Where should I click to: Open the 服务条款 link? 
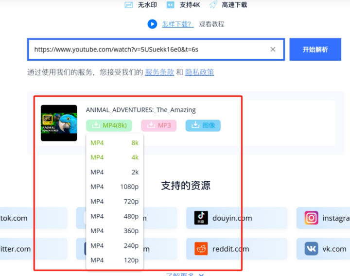159,72
